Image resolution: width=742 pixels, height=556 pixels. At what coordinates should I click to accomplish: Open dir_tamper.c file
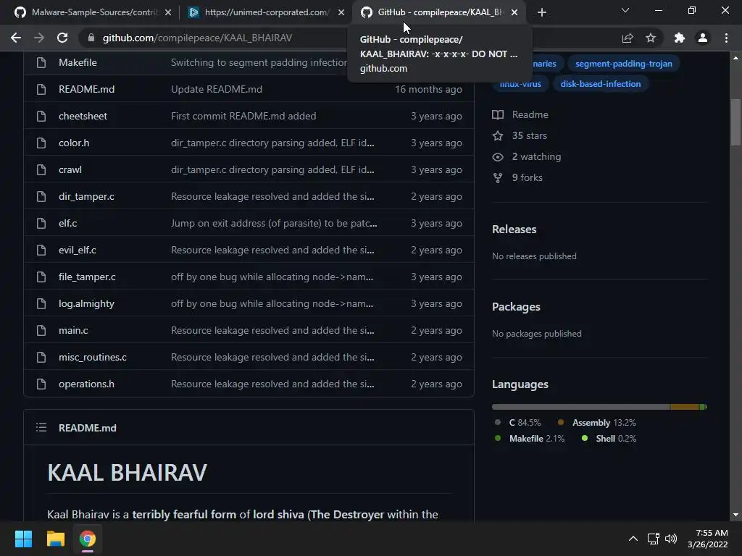[x=86, y=196]
